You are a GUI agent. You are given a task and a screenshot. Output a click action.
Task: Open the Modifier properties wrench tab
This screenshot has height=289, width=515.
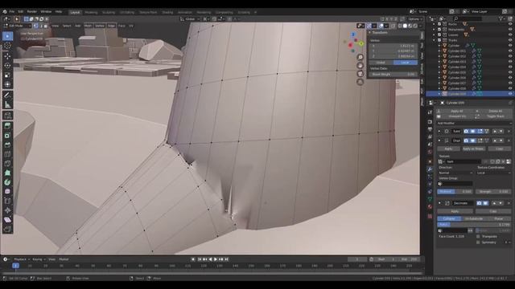(x=430, y=169)
